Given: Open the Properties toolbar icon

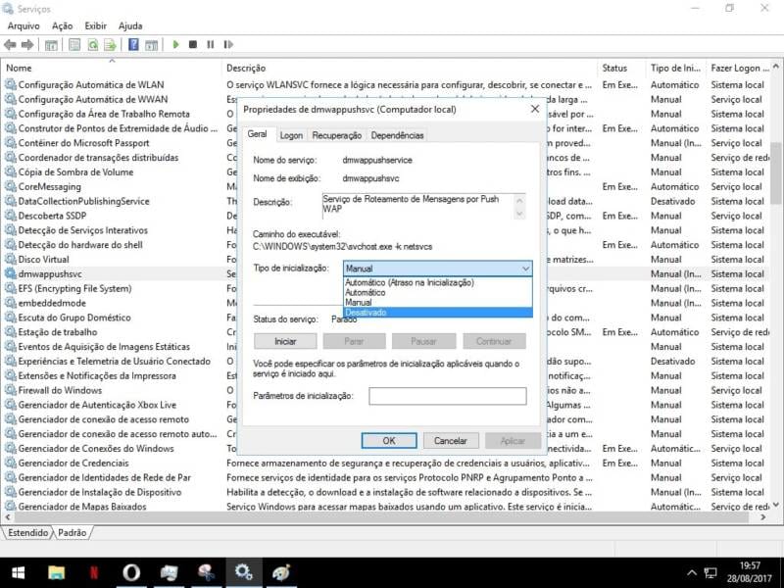Looking at the screenshot, I should [x=74, y=45].
